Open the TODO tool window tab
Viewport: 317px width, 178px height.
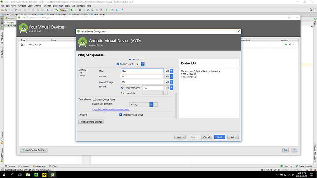click(53, 166)
